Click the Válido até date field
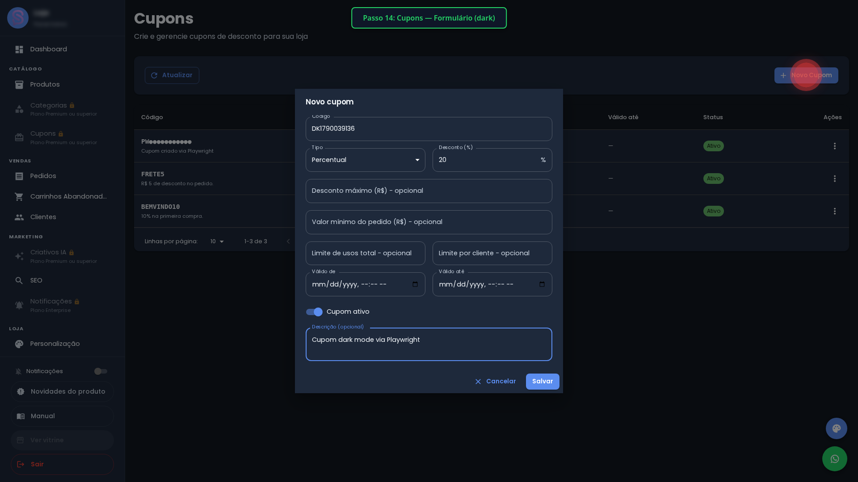The width and height of the screenshot is (858, 482). tap(492, 284)
